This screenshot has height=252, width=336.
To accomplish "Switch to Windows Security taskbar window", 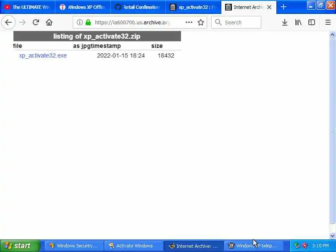I will tap(73, 246).
